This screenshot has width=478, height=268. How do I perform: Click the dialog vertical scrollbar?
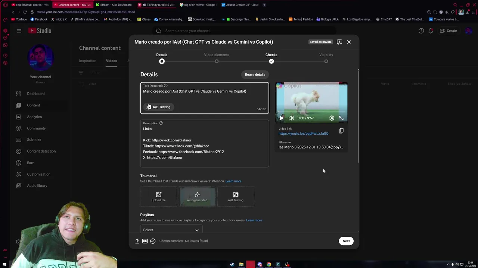click(358, 116)
